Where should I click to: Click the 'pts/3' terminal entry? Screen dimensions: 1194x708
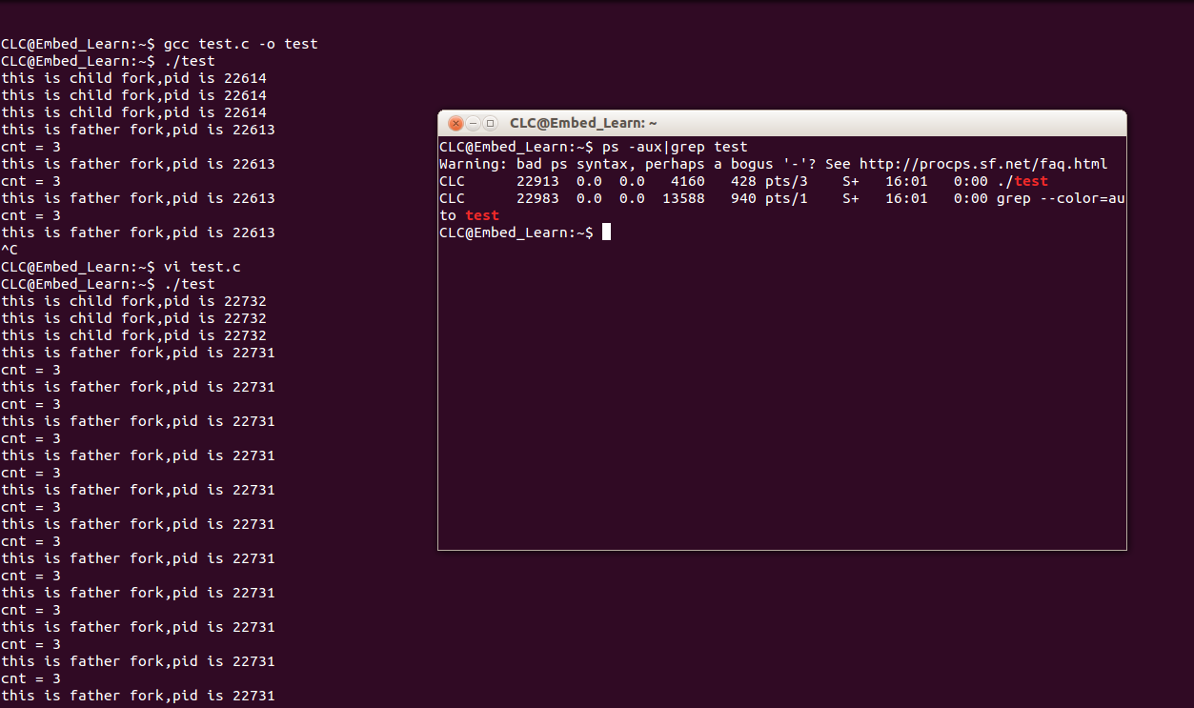pyautogui.click(x=787, y=181)
